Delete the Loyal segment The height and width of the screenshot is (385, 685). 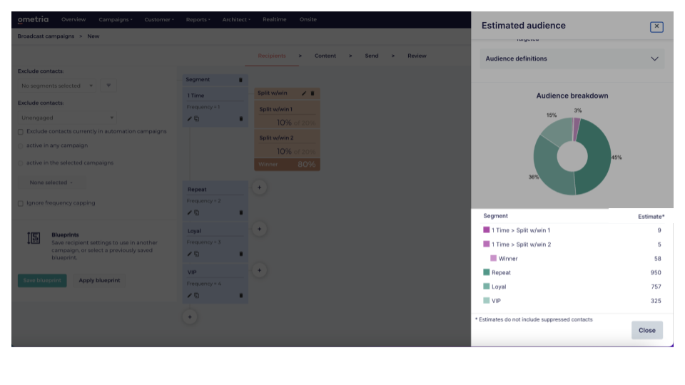point(240,254)
